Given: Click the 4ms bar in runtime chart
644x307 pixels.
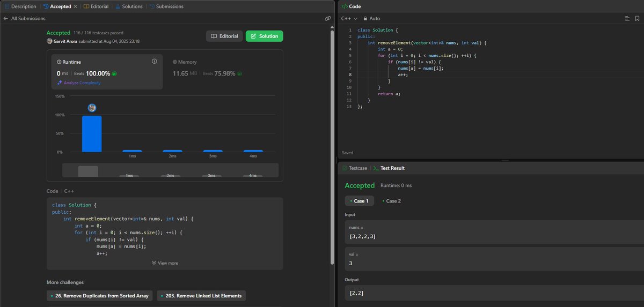Looking at the screenshot, I should coord(253,151).
